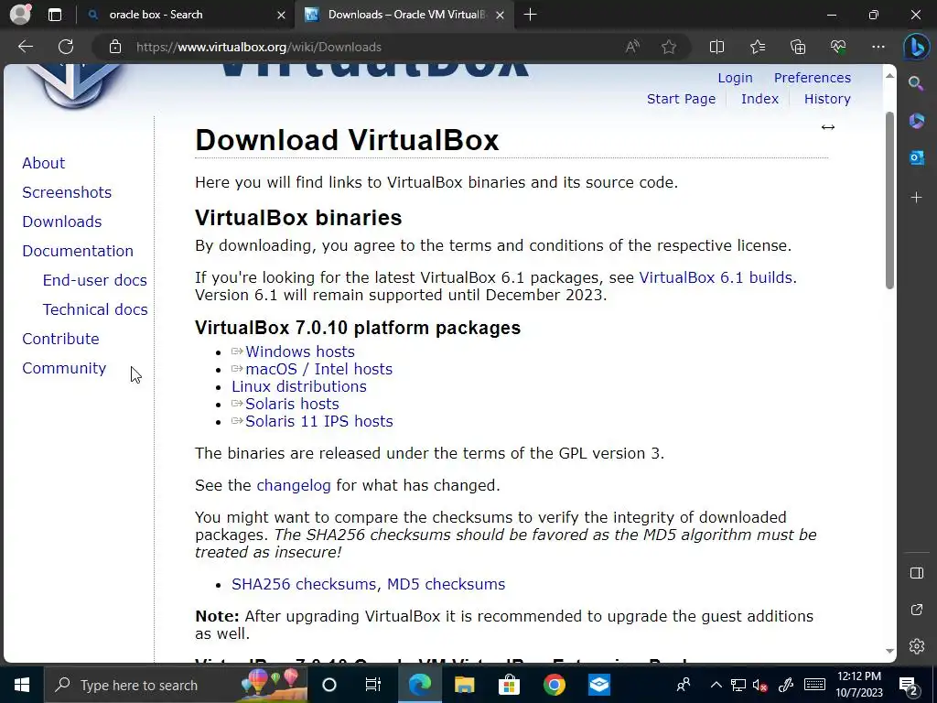Open Tab actions menu icon
937x703 pixels.
(54, 15)
